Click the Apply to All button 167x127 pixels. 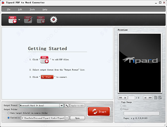(x=77, y=106)
